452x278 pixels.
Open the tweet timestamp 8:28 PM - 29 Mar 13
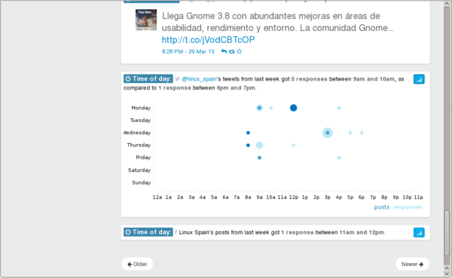[x=188, y=52]
